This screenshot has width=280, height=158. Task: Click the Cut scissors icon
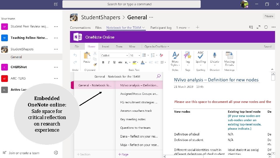click(95, 53)
